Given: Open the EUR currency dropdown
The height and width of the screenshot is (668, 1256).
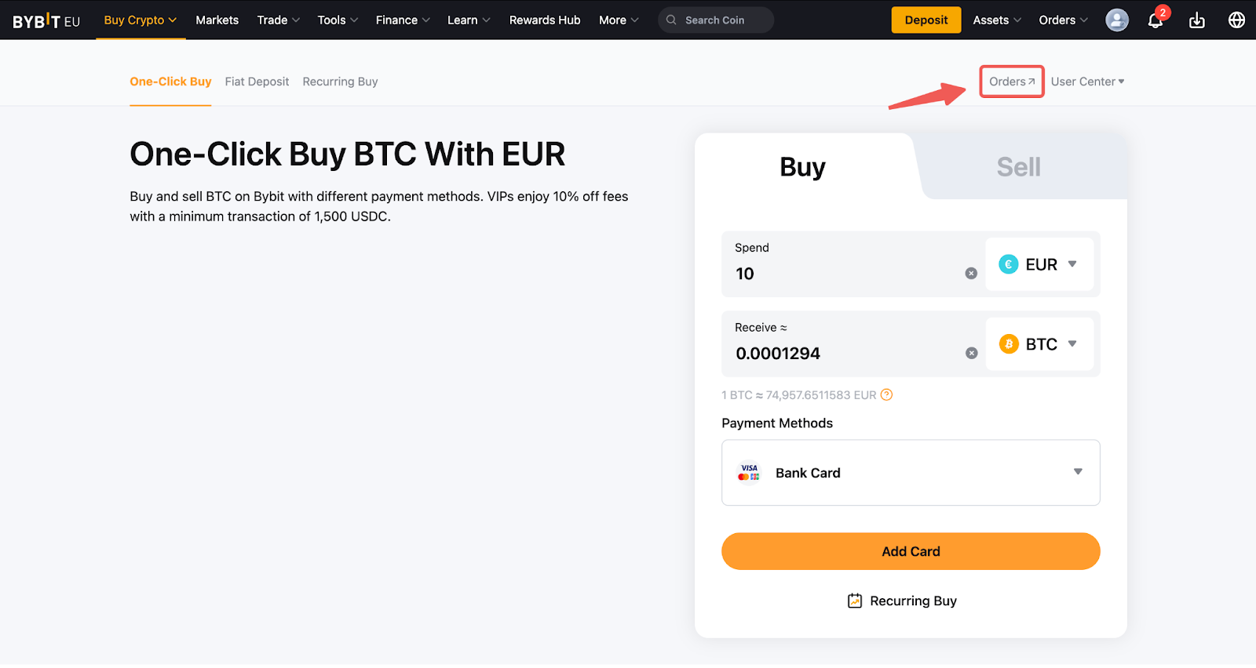Looking at the screenshot, I should [1039, 265].
